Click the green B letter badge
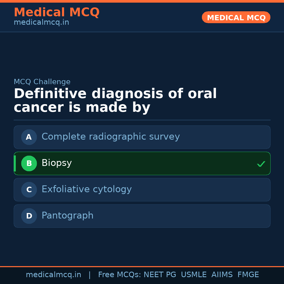284x284 pixels. click(29, 163)
